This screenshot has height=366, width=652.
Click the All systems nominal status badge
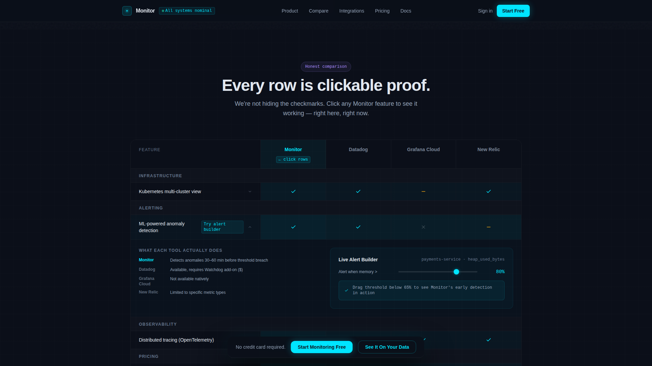coord(187,11)
